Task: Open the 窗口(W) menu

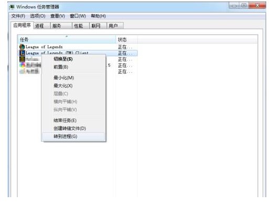Action: point(78,16)
